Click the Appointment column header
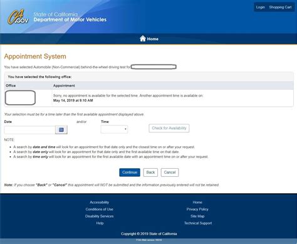 64,85
